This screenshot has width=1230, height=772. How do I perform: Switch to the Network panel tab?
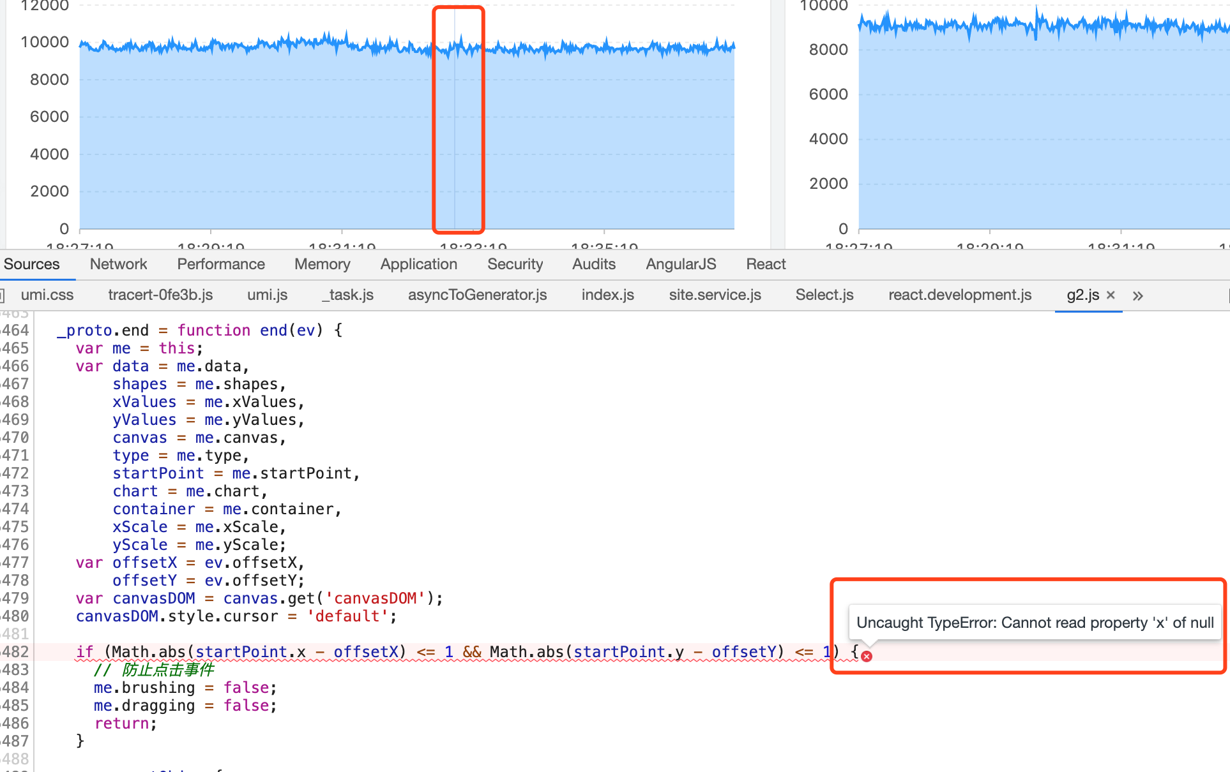118,264
